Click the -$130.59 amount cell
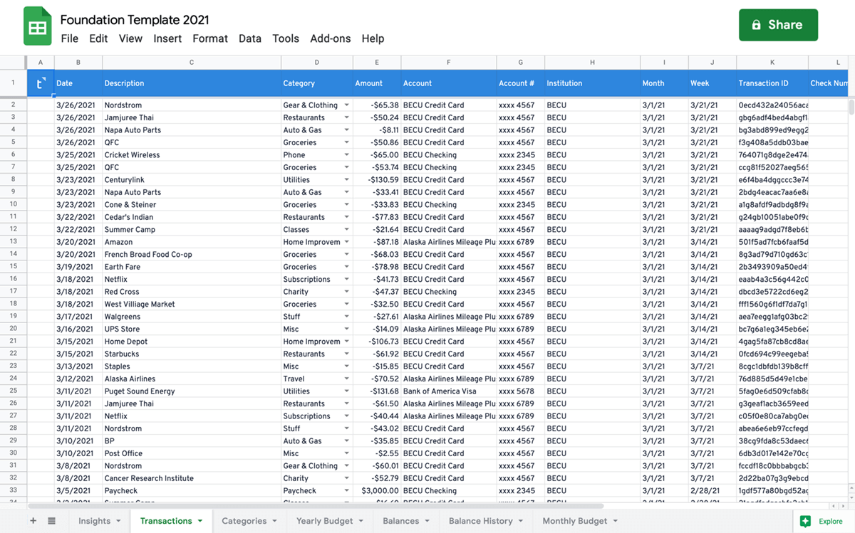The image size is (855, 533). pyautogui.click(x=377, y=180)
